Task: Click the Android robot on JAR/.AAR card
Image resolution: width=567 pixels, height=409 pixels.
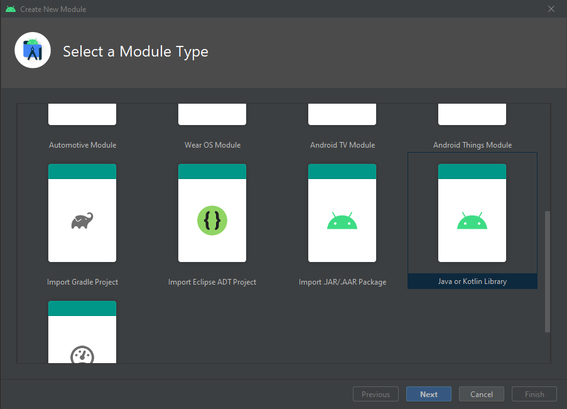Action: 342,221
